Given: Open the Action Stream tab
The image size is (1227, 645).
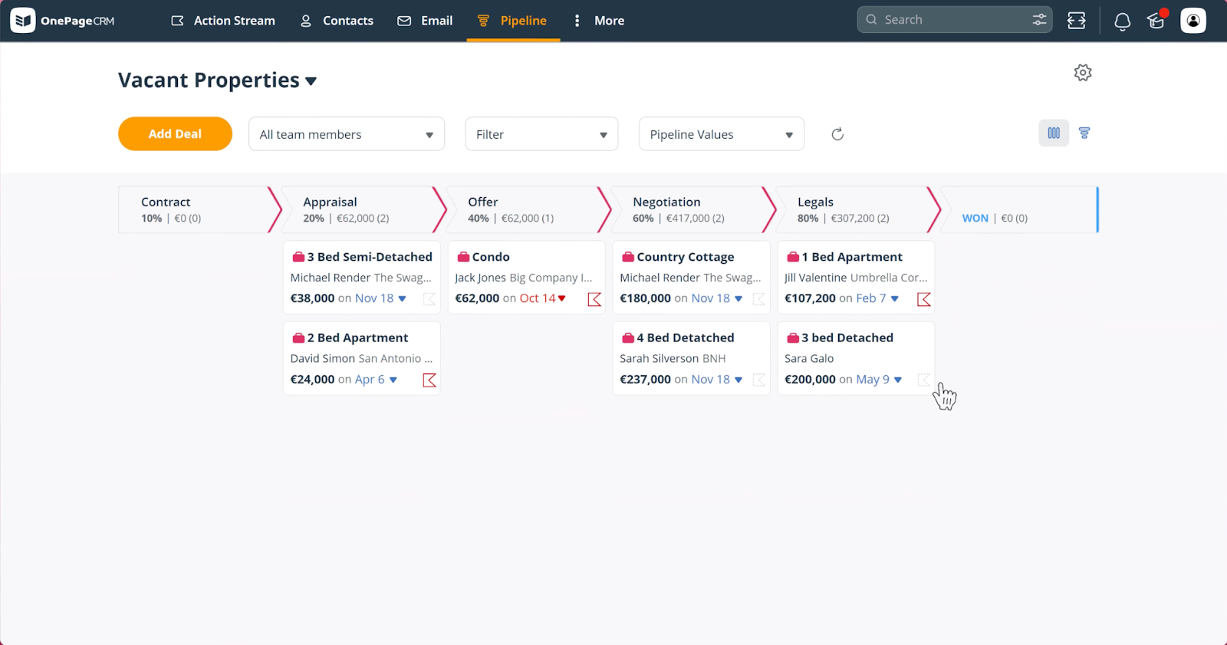Looking at the screenshot, I should pyautogui.click(x=223, y=21).
